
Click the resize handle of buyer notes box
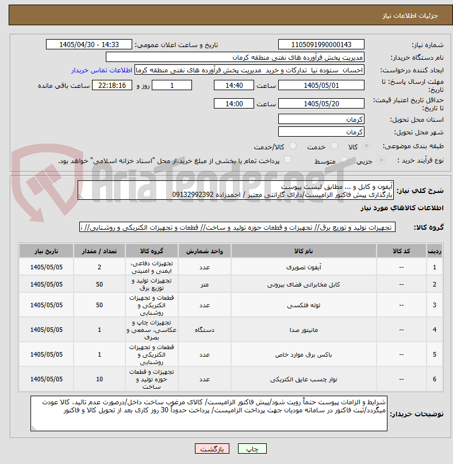pyautogui.click(x=33, y=428)
